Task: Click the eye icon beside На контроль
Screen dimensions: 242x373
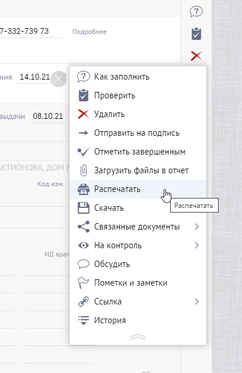Action: 84,245
